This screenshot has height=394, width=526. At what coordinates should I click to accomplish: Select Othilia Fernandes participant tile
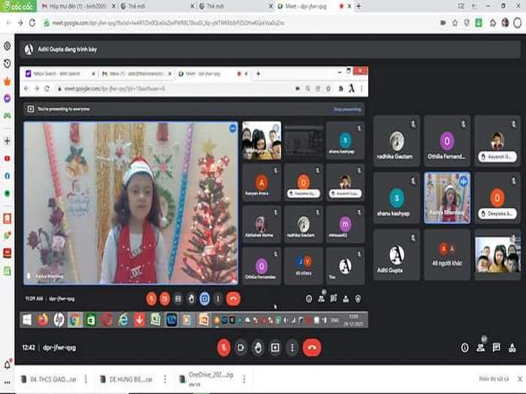pos(447,141)
